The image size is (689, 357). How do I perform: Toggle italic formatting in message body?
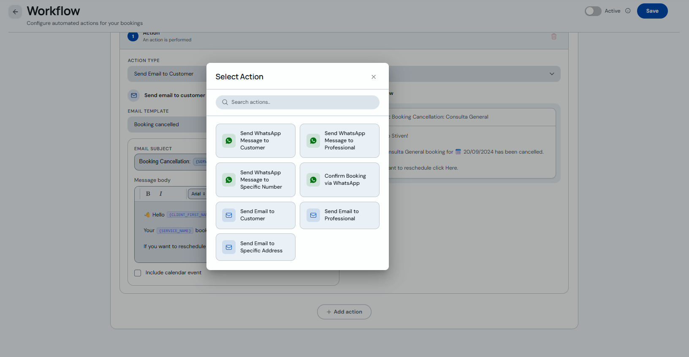[160, 194]
